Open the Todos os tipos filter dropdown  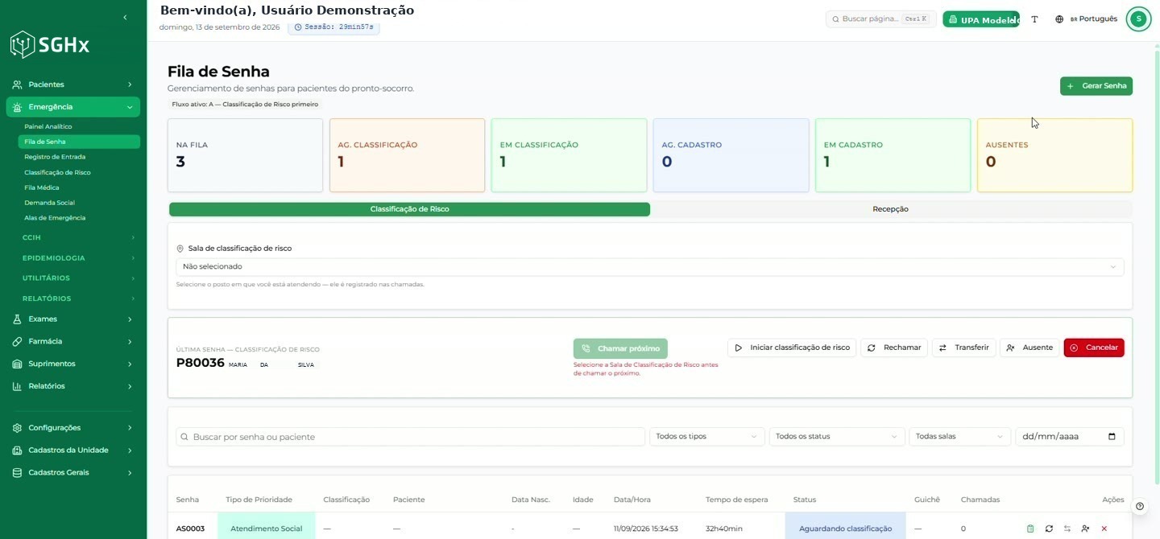(x=706, y=437)
